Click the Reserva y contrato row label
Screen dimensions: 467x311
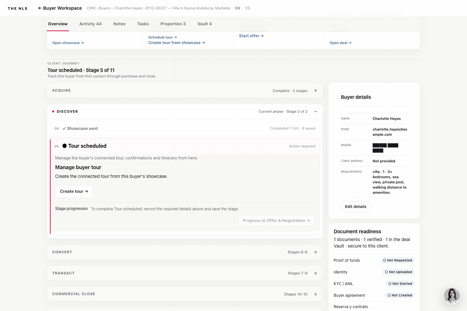click(351, 307)
